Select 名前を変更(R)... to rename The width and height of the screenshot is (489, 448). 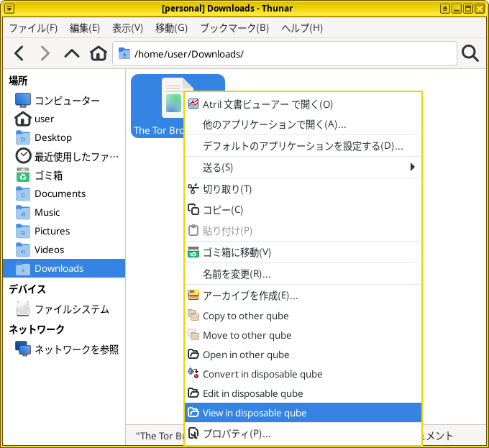303,274
